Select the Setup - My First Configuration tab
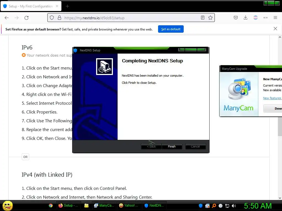Image resolution: width=282 pixels, height=211 pixels. coord(31,6)
